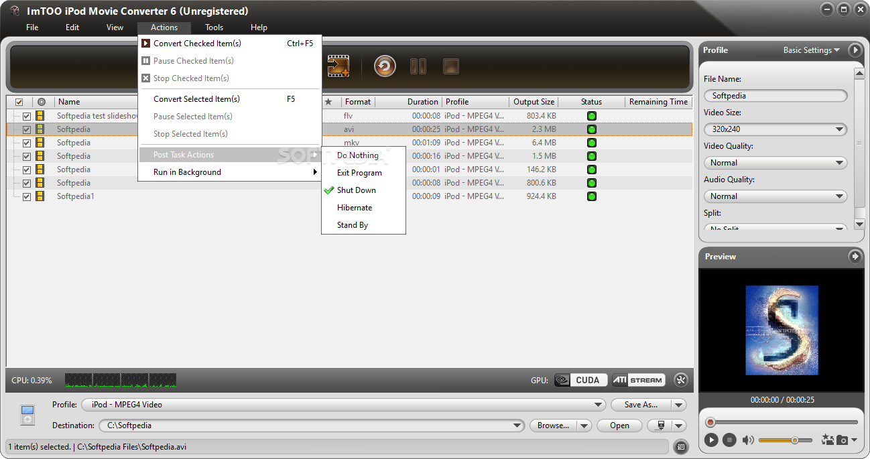Select Hibernate post task action
This screenshot has height=459, width=870.
point(363,208)
